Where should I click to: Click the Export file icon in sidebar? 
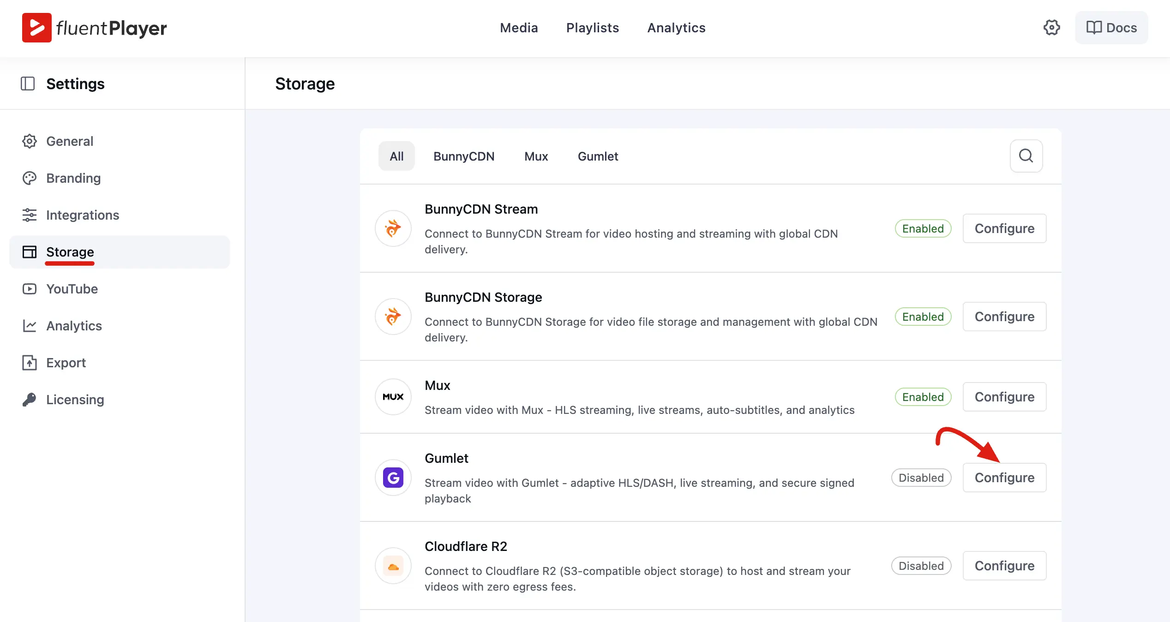click(30, 363)
